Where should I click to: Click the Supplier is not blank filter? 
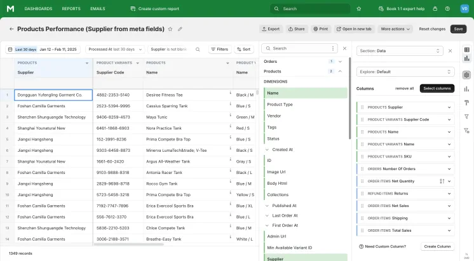point(168,50)
